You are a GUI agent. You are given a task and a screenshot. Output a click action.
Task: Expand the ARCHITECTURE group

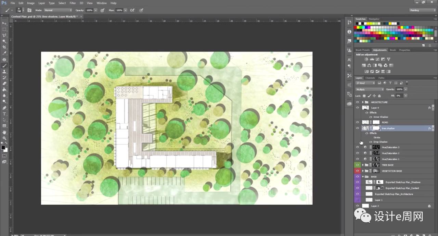(x=363, y=102)
